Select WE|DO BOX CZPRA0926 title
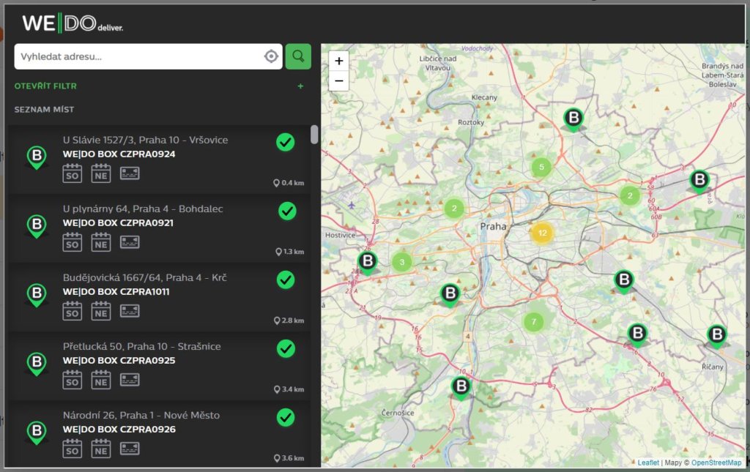The image size is (750, 472). [119, 429]
